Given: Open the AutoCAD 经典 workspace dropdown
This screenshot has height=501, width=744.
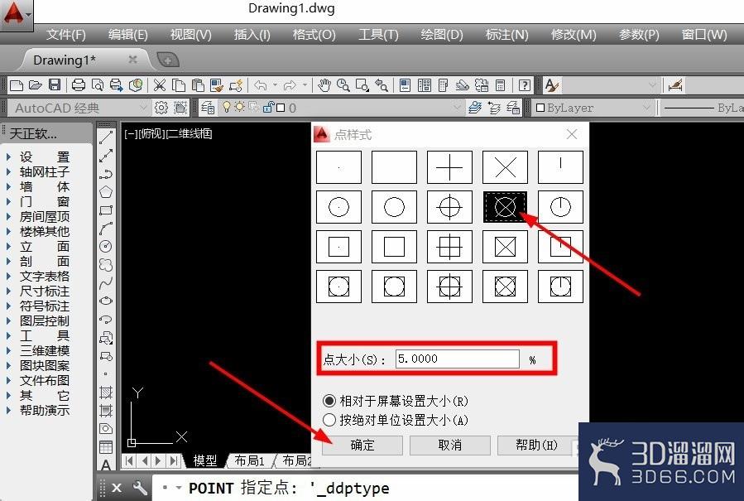Looking at the screenshot, I should [x=143, y=108].
